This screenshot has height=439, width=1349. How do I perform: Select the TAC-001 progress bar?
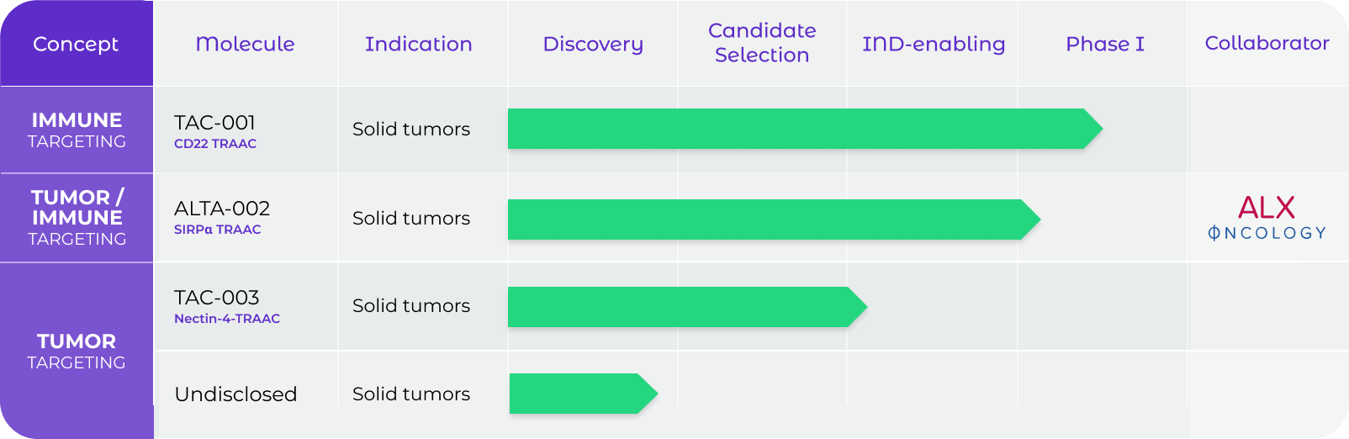click(805, 129)
